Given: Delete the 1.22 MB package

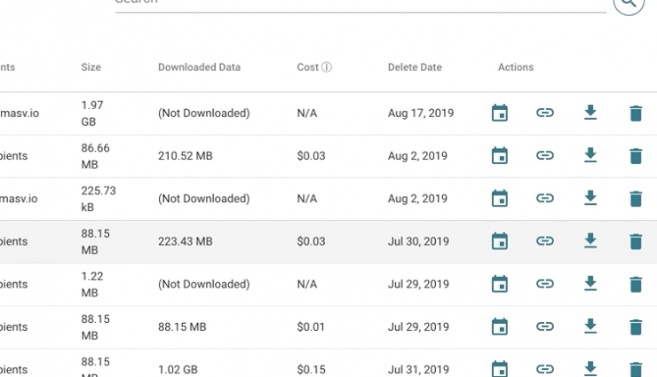Looking at the screenshot, I should tap(636, 284).
